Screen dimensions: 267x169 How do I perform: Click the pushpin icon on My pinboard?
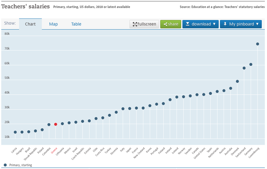point(225,24)
